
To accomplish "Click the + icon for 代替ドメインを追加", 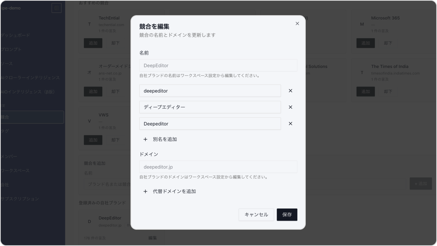I will point(145,191).
